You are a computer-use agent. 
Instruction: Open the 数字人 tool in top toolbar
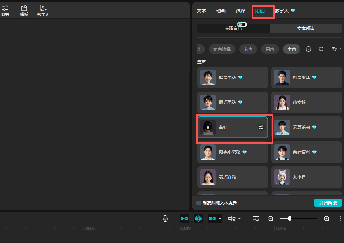[x=43, y=11]
